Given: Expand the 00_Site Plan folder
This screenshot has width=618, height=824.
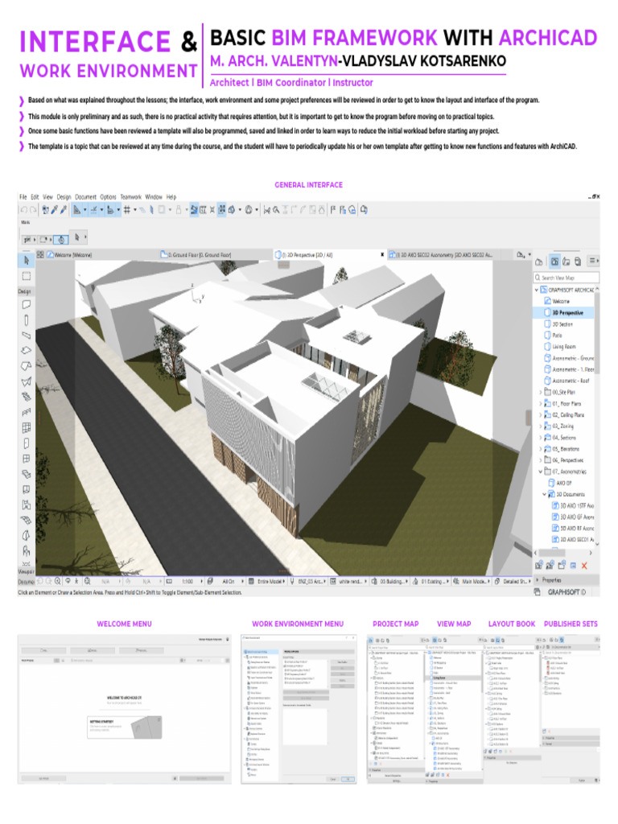Looking at the screenshot, I should coord(540,392).
